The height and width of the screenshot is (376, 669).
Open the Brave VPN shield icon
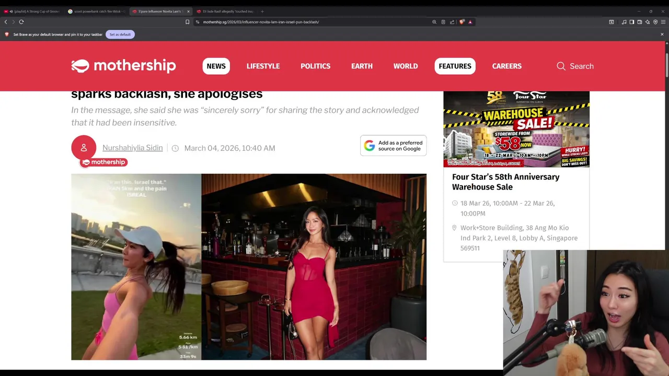[x=655, y=22]
